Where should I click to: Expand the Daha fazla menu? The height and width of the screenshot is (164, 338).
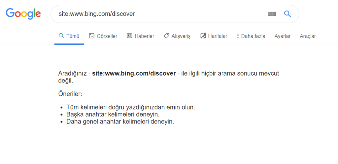pyautogui.click(x=251, y=36)
